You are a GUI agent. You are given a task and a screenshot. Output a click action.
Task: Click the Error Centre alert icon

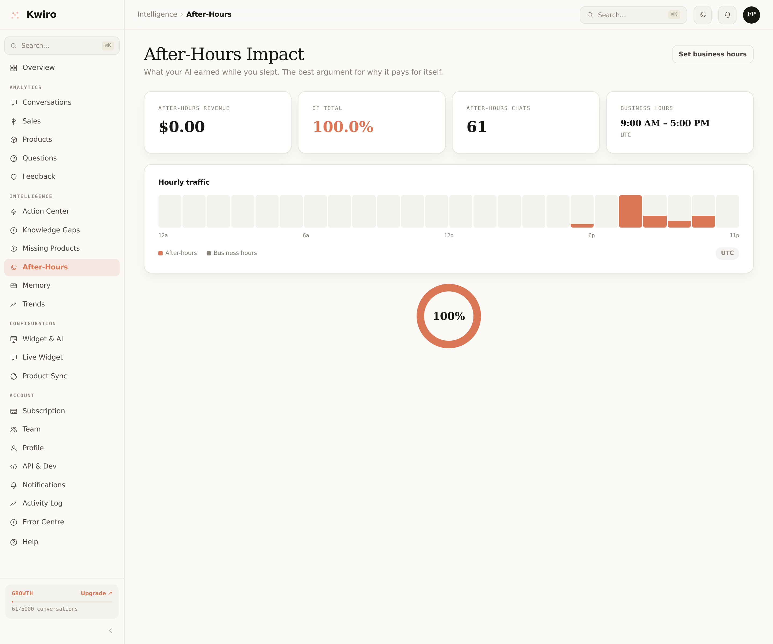pyautogui.click(x=14, y=522)
